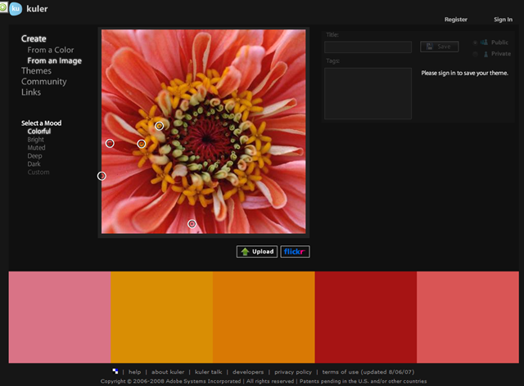Image resolution: width=524 pixels, height=386 pixels.
Task: Click the green circular icon beside the ku logo
Action: tap(3, 7)
